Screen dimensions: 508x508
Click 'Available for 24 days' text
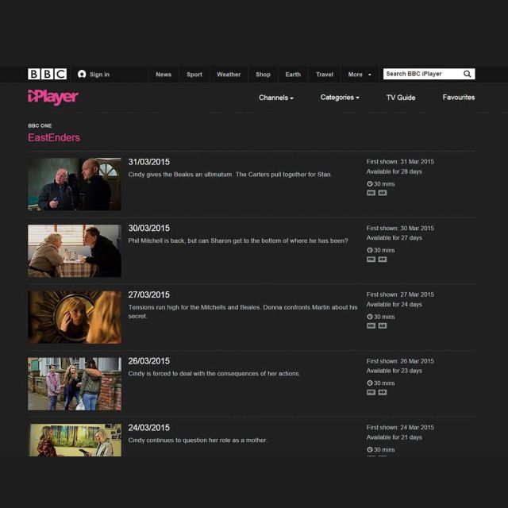pyautogui.click(x=394, y=304)
